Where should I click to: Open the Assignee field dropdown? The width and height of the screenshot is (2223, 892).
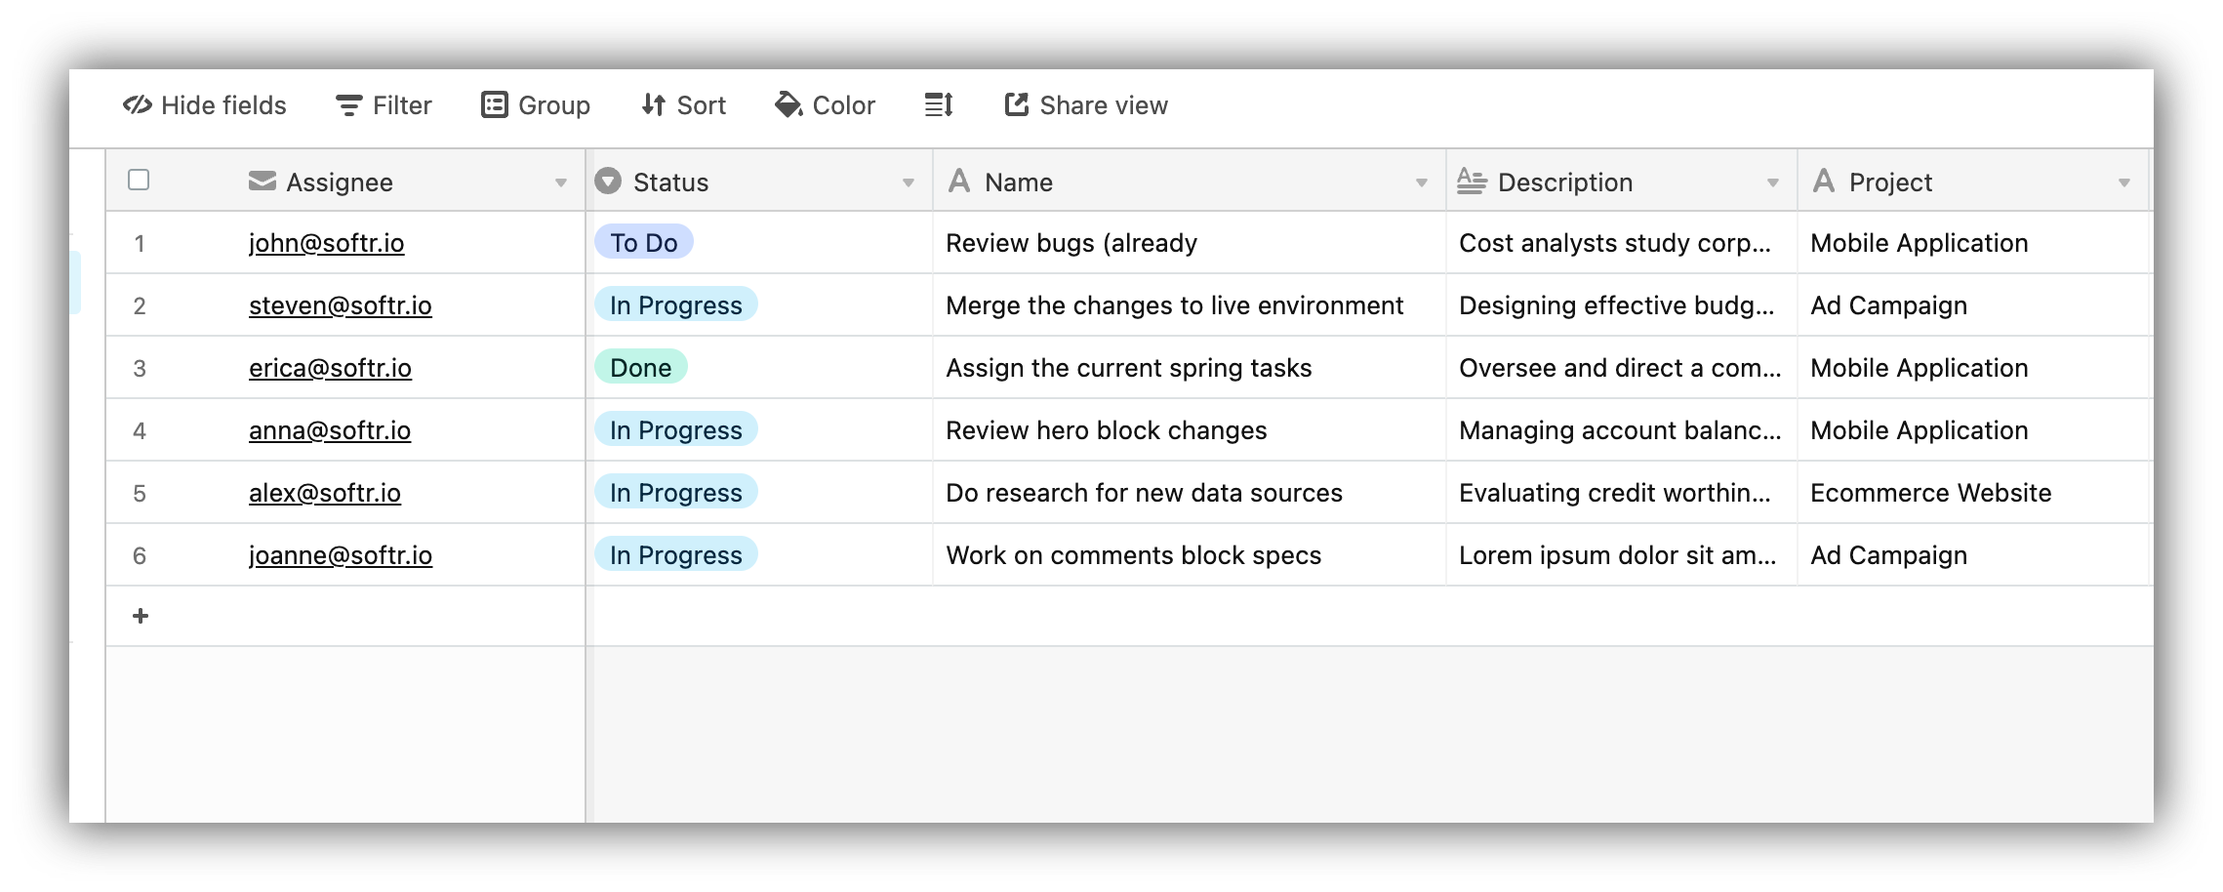click(561, 182)
